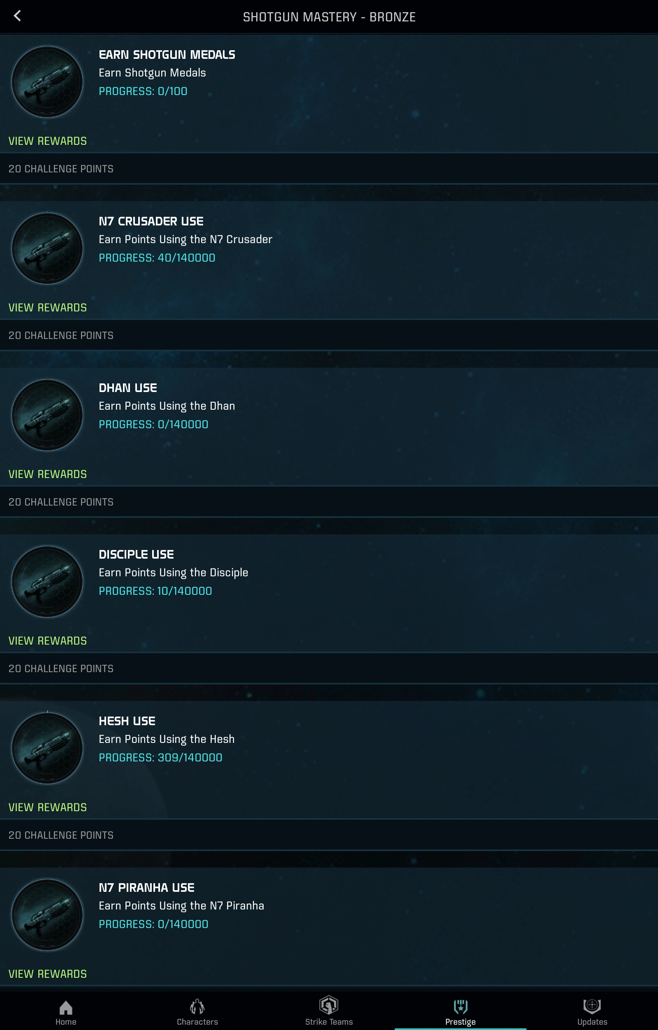Viewport: 658px width, 1030px height.
Task: Tap the Disciple Use shotgun badge
Action: [47, 582]
